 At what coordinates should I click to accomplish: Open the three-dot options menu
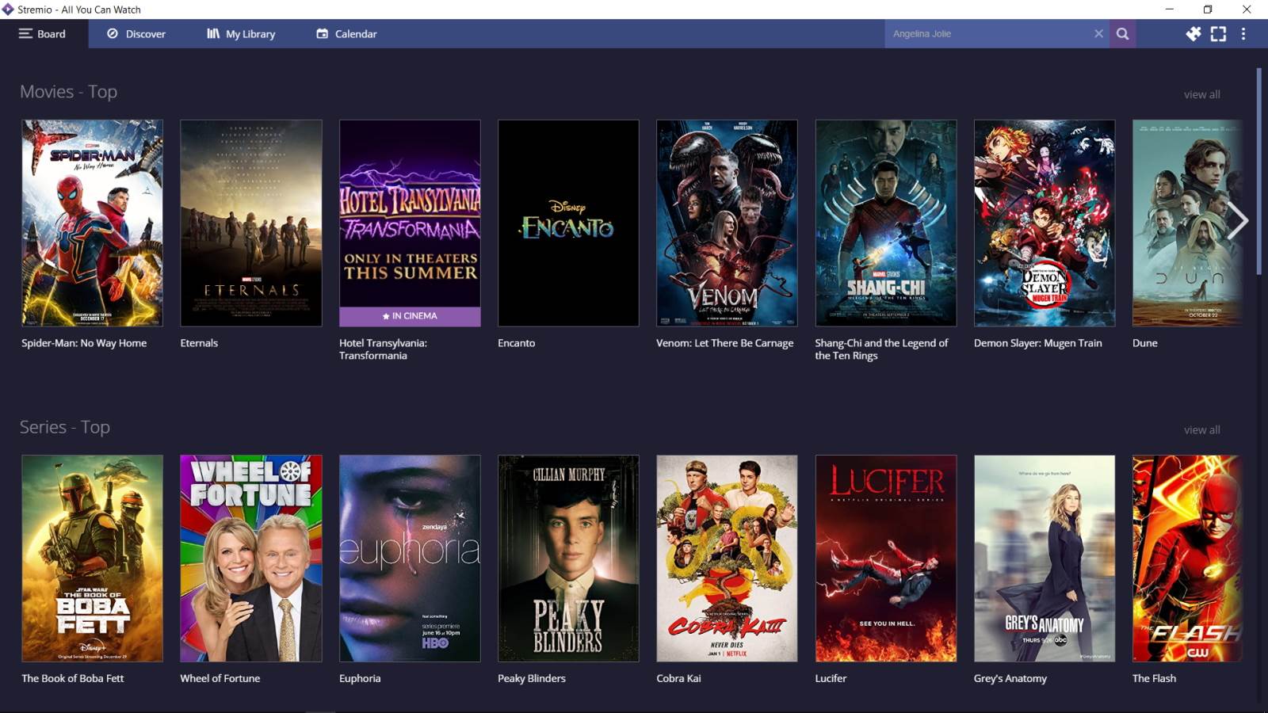(1243, 34)
